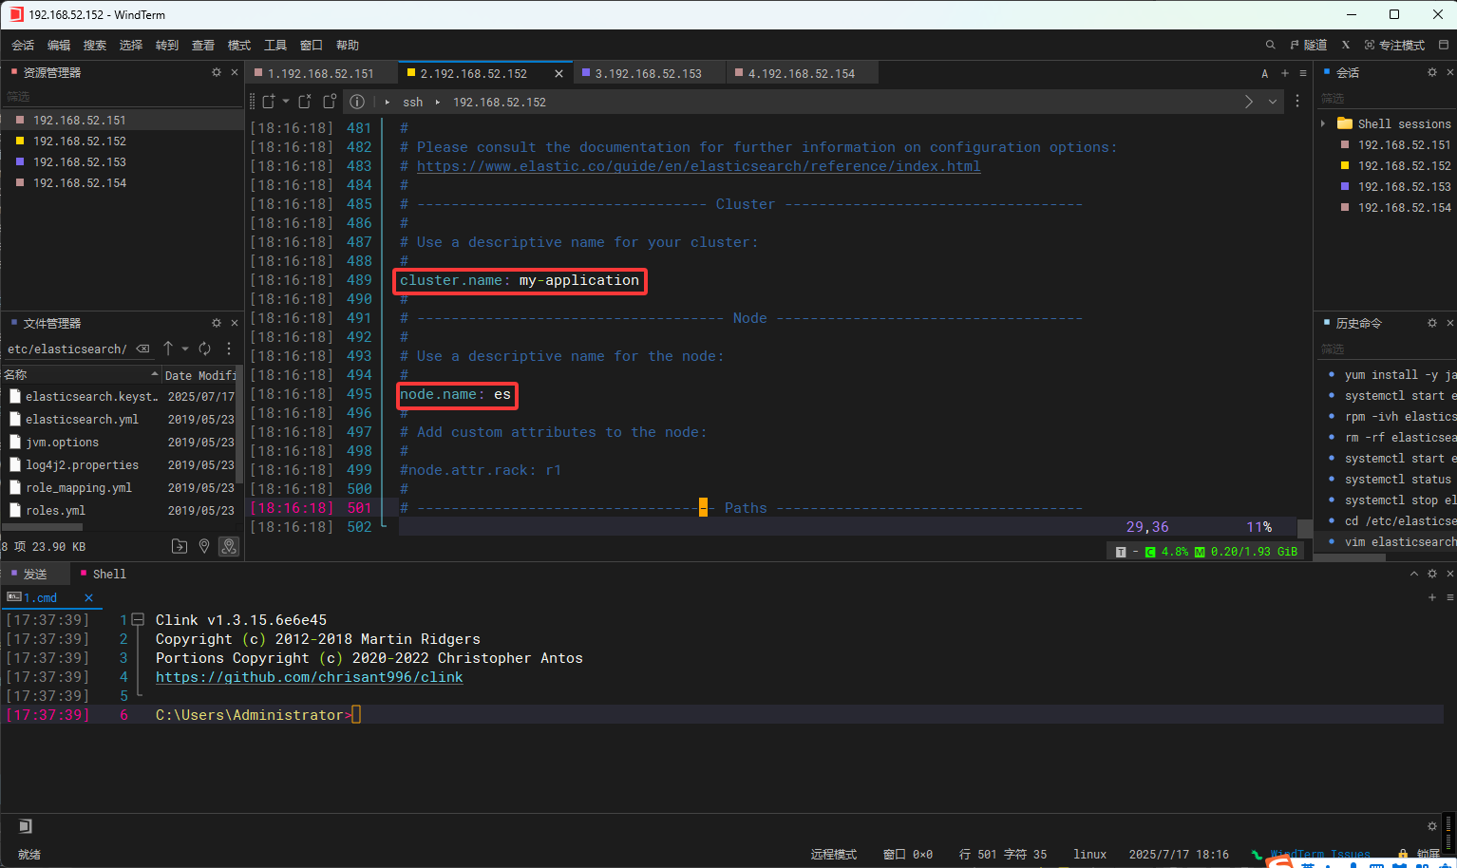The width and height of the screenshot is (1457, 868).
Task: Open the chevron dropdown at the address bar end
Action: click(1273, 102)
